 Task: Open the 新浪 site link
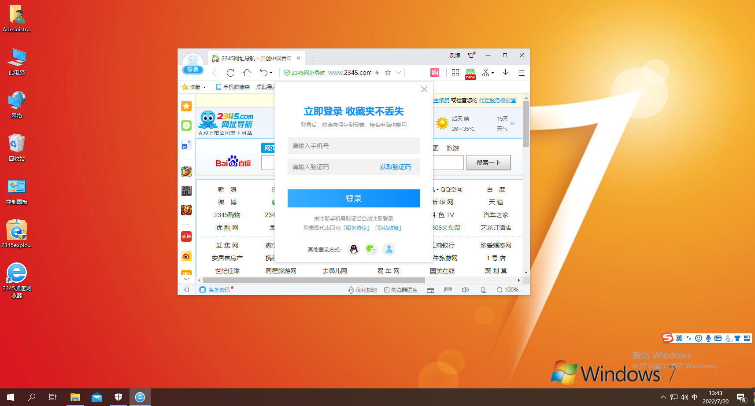[227, 189]
